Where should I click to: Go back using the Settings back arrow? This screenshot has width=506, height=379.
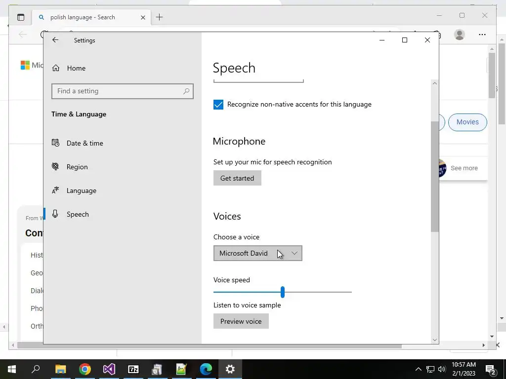coord(55,40)
